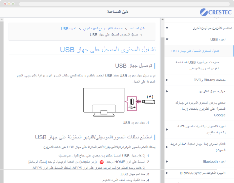Collapse the "أجهزة USB" sidebar section
234x183 pixels.
click(x=167, y=39)
